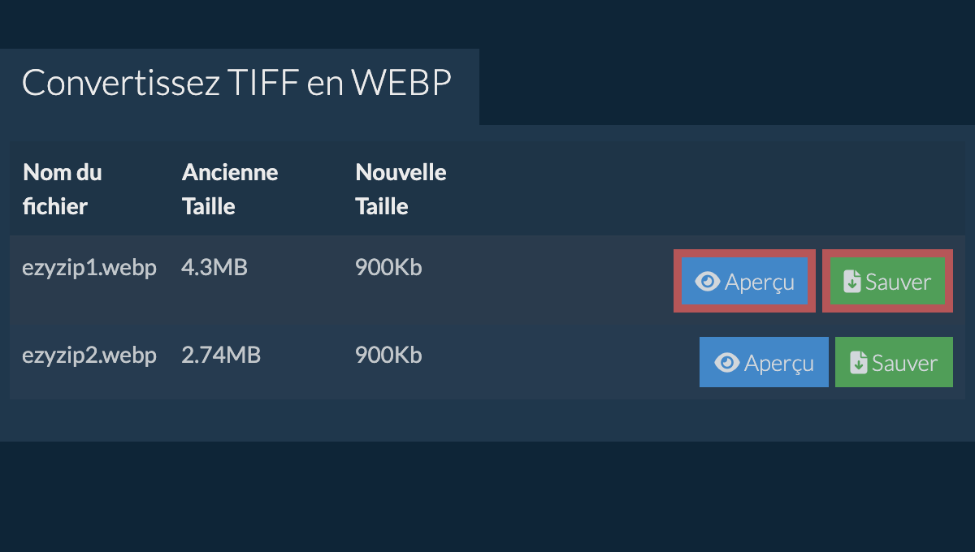Preview ezyzip2.webp via its Aperçu label

(778, 364)
